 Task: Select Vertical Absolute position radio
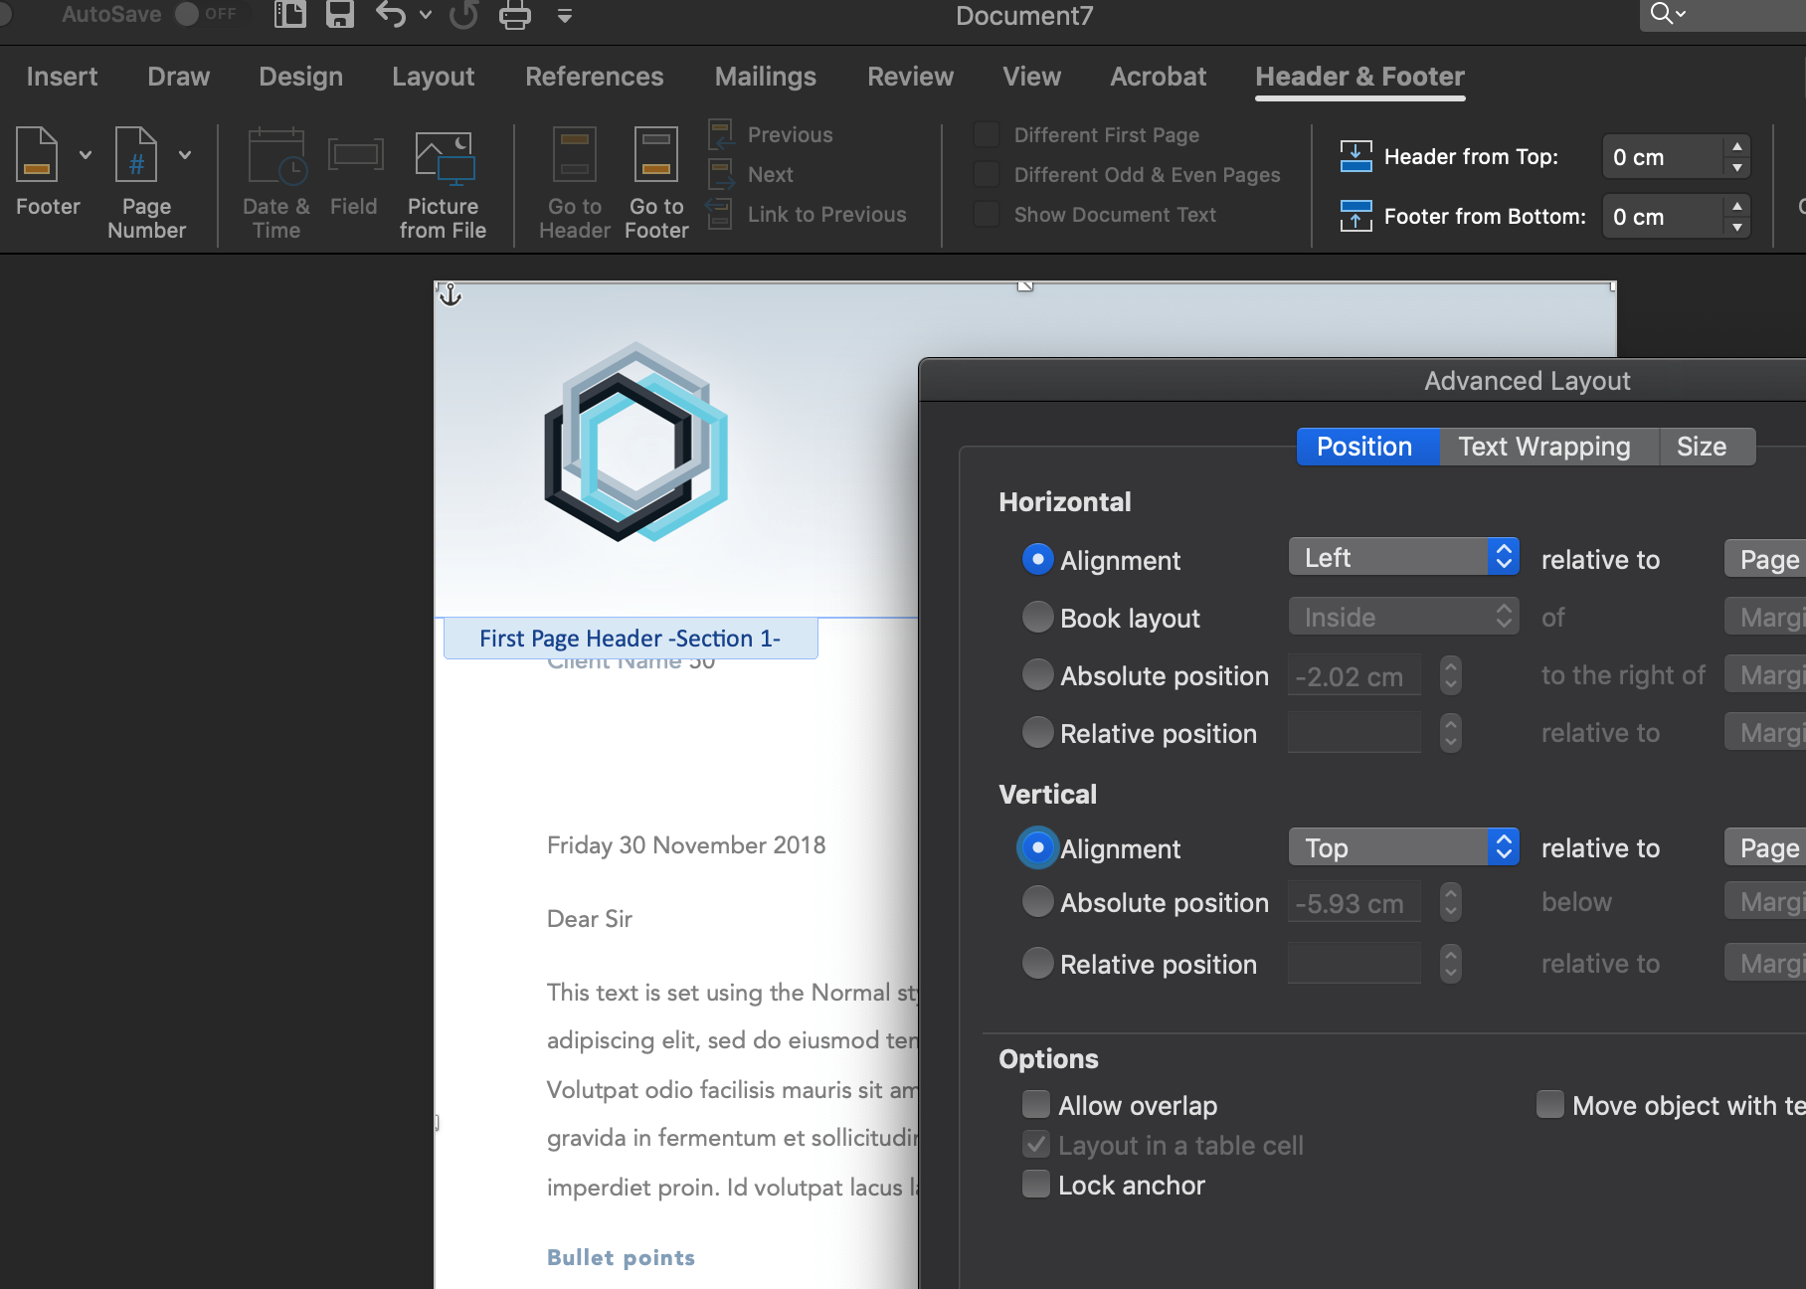click(1037, 901)
